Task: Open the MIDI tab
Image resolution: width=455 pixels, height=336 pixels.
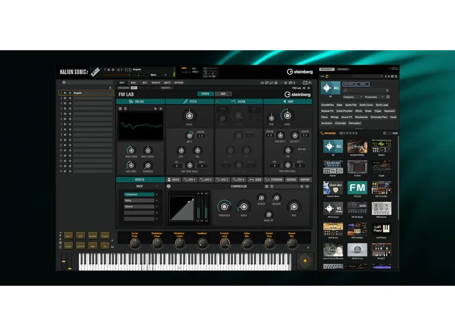Action: coord(133,83)
